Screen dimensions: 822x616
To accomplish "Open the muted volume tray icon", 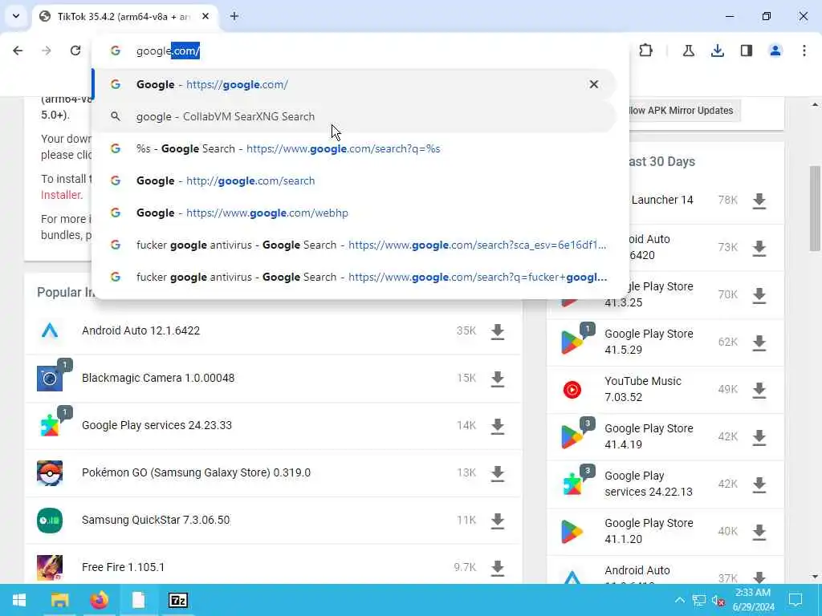I will (718, 601).
